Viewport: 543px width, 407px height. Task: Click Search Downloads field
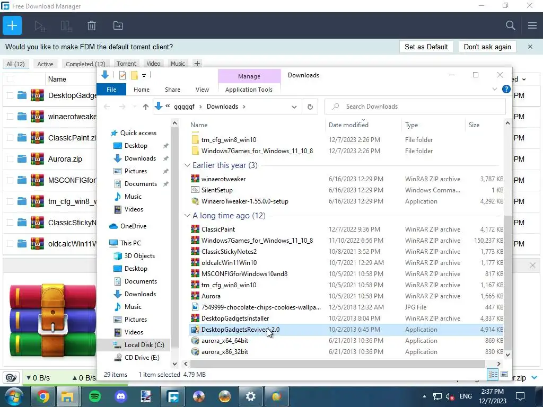point(415,107)
